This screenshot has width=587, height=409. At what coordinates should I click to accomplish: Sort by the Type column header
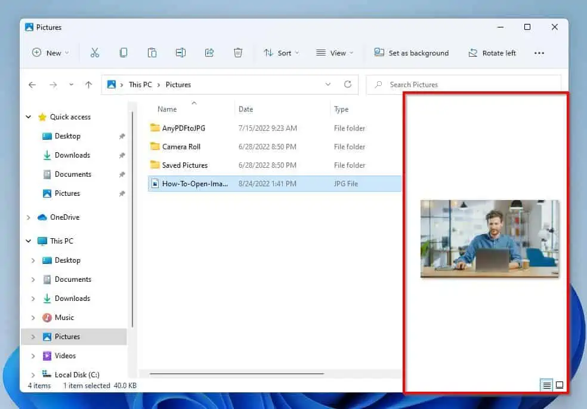[341, 109]
